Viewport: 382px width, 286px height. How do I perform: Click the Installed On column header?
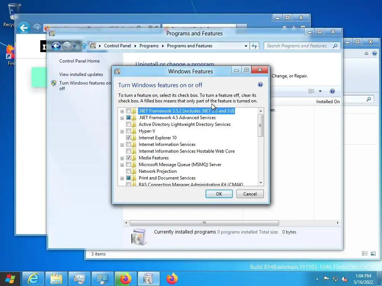click(328, 102)
